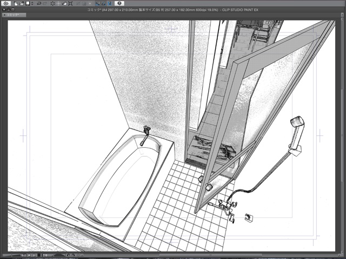This screenshot has width=346, height=259.
Task: Toggle Snap to Grid
Action: point(110,4)
